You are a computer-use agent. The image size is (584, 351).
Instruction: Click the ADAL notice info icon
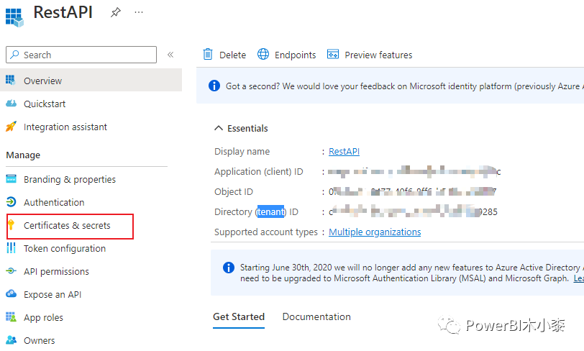[228, 268]
